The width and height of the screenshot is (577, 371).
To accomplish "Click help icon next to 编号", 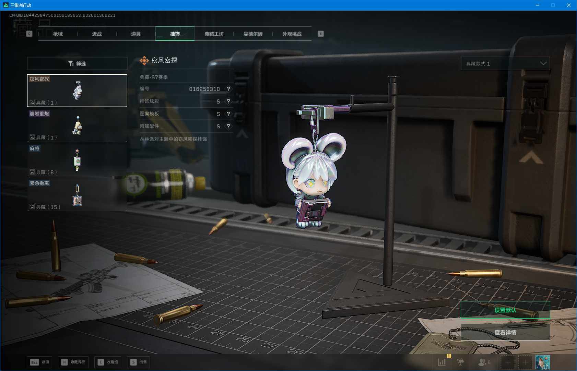I will (x=228, y=89).
